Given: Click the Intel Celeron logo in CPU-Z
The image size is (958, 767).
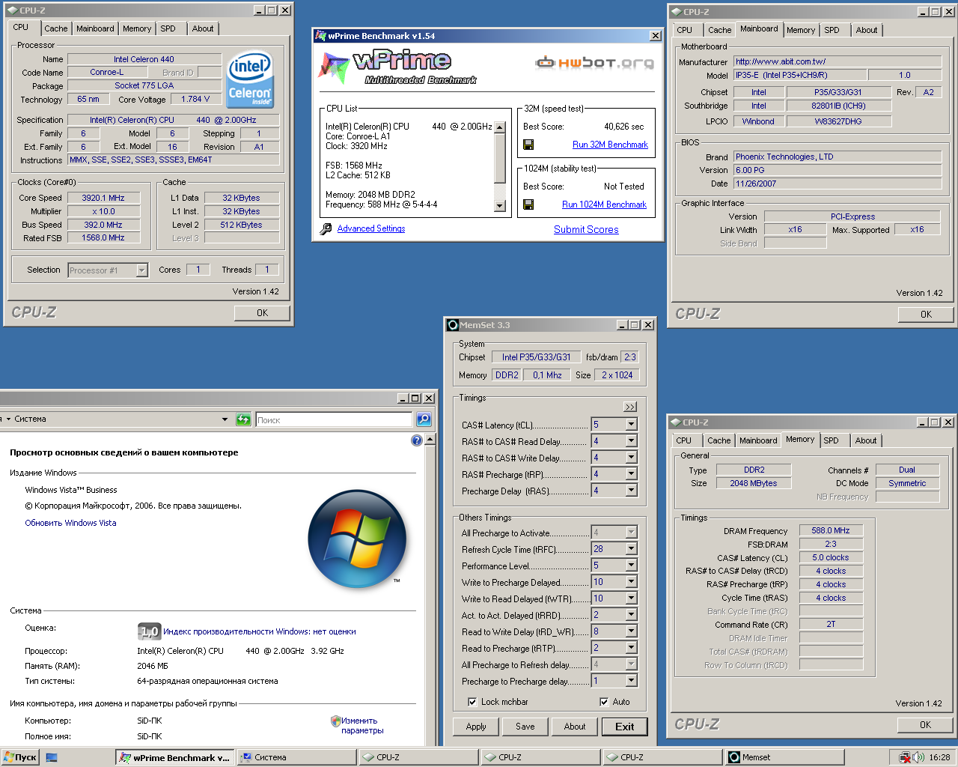Looking at the screenshot, I should 250,79.
